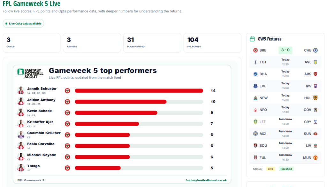Click the fantasyfootballscout.co.uk link

click(x=206, y=180)
